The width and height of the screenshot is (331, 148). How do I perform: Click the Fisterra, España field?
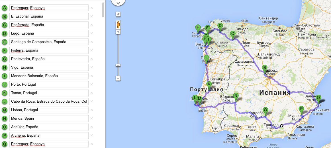[49, 50]
